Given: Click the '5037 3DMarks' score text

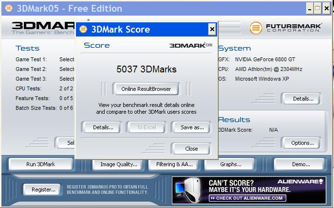Looking at the screenshot, I should 147,69.
